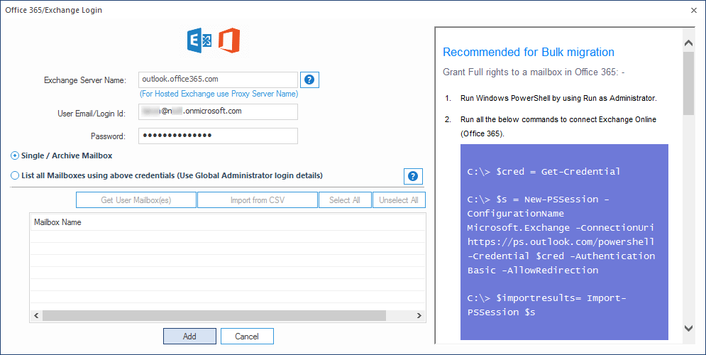Screen dimensions: 706x355
Task: Click right arrow of mailbox list scrollbar
Action: click(x=419, y=316)
